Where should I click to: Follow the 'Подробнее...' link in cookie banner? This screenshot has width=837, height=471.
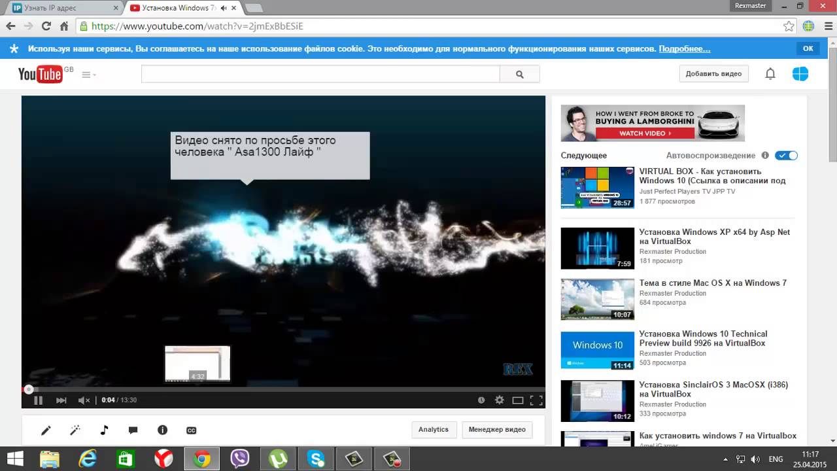tap(684, 48)
